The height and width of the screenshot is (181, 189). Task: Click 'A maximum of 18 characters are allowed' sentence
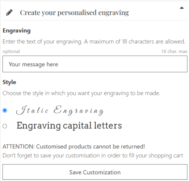[x=134, y=42]
